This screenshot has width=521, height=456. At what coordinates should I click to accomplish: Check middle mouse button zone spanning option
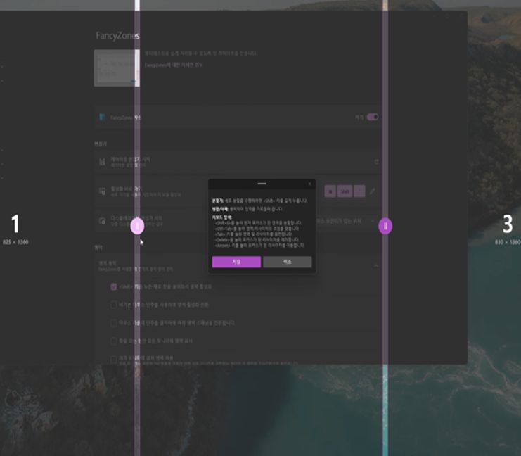(114, 323)
